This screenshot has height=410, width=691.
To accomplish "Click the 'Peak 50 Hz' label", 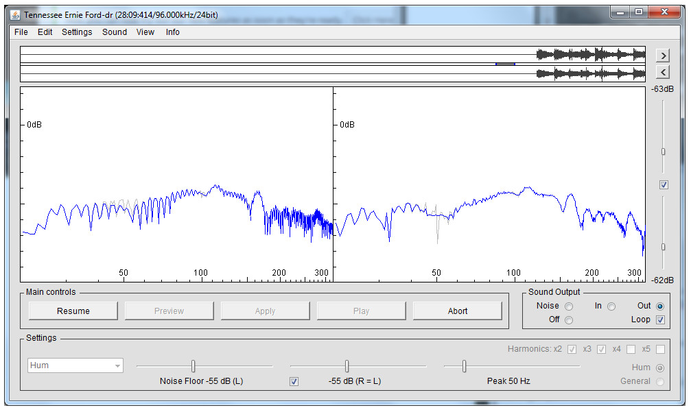I will (508, 381).
